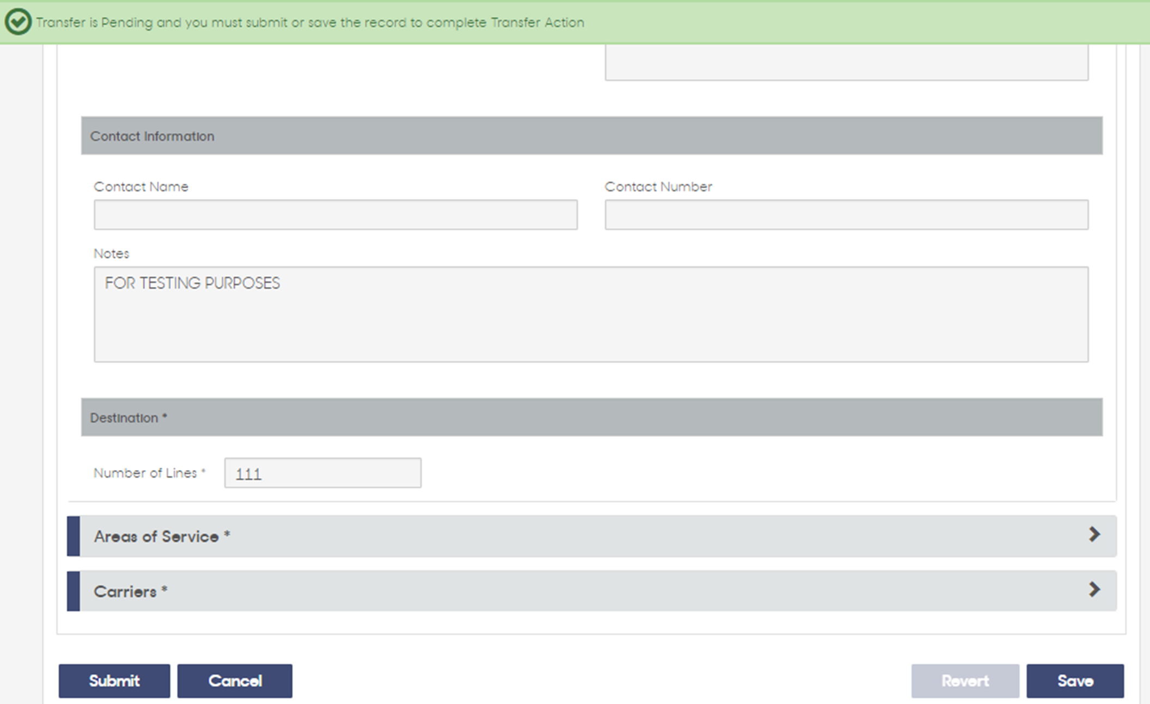Cancel the current form
This screenshot has height=704, width=1150.
[235, 681]
